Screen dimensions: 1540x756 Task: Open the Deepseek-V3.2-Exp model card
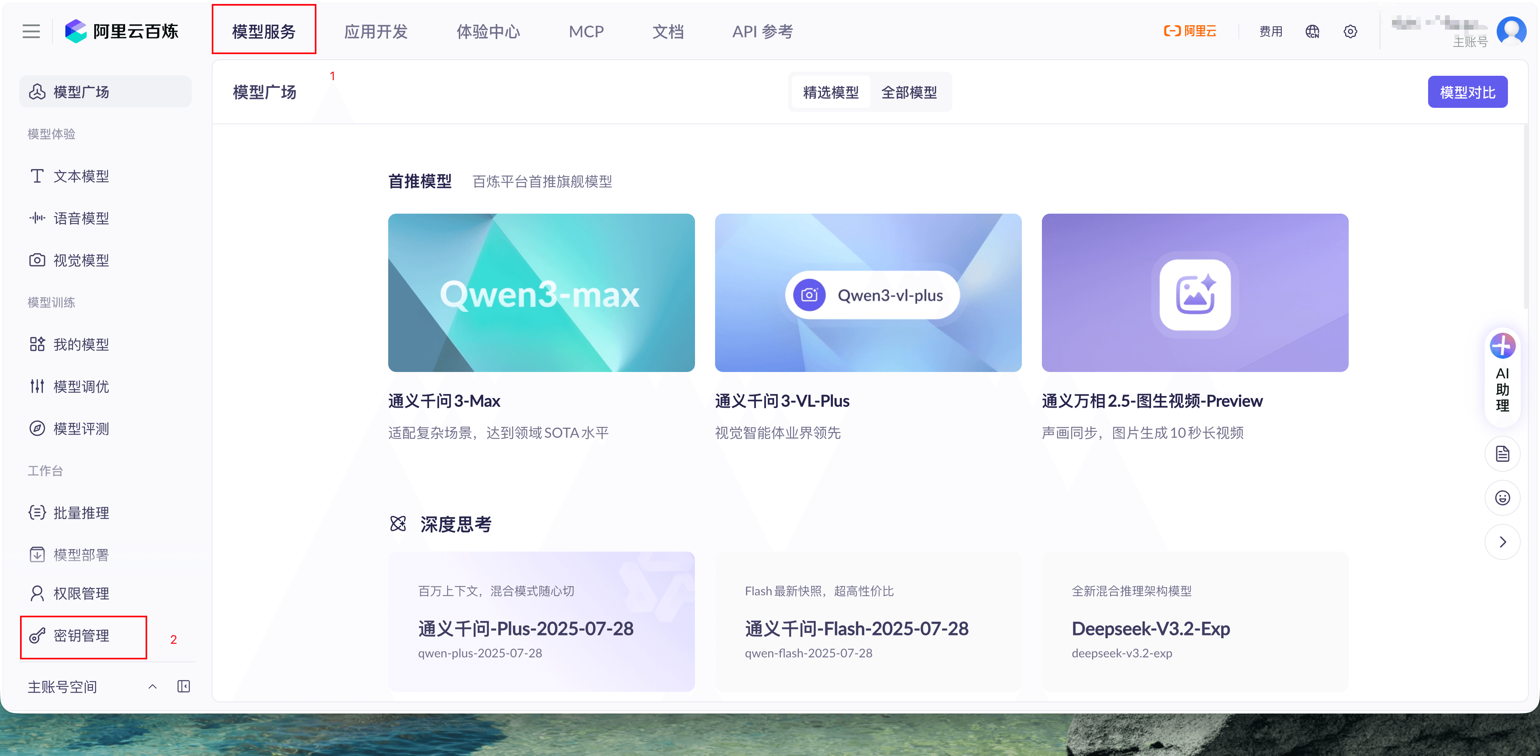[1194, 622]
